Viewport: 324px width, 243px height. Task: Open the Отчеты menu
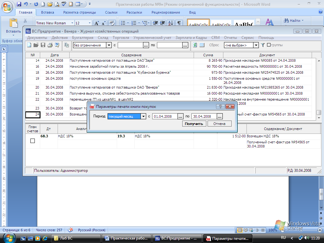click(230, 38)
